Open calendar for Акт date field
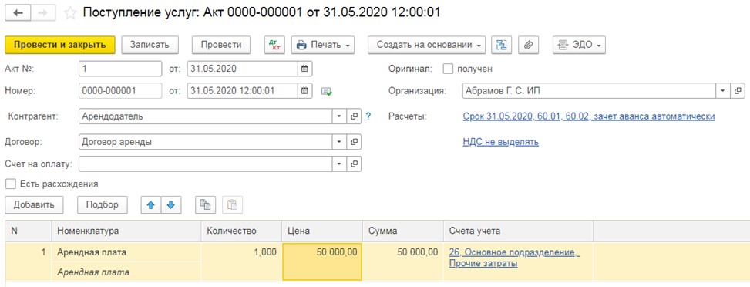Image resolution: width=750 pixels, height=287 pixels. coord(304,69)
